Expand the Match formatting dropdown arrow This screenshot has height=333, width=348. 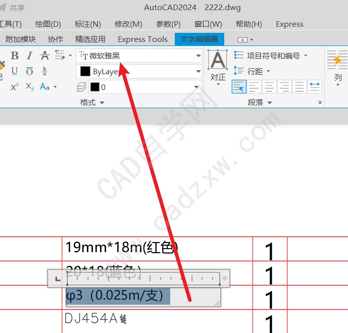pos(70,55)
